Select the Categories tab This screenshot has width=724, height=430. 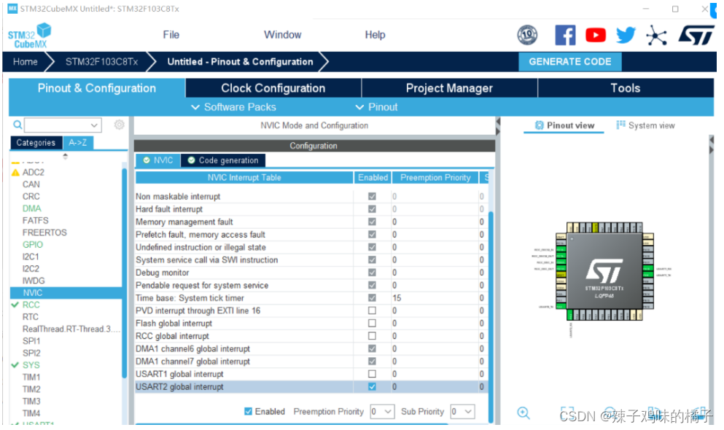pyautogui.click(x=36, y=143)
